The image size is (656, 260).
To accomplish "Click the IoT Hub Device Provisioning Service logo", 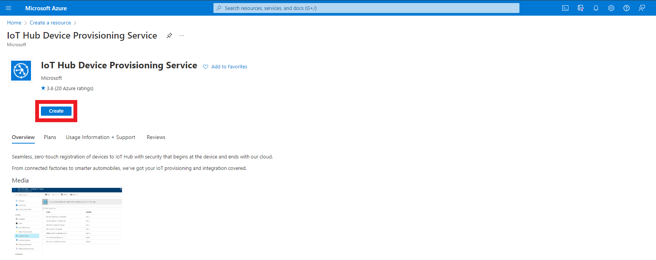I will 21,70.
